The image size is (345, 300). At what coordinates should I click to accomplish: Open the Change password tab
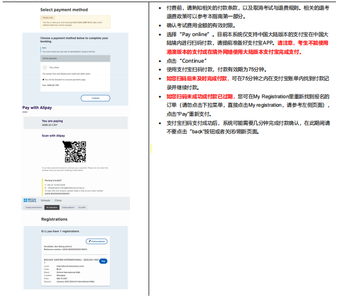(68, 207)
